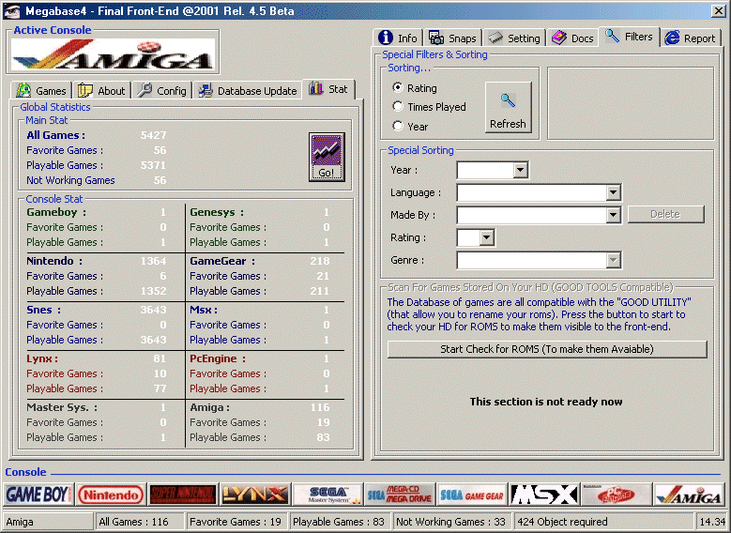Select the Sega Master System logo
Screen dimensions: 731x533
pyautogui.click(x=327, y=495)
